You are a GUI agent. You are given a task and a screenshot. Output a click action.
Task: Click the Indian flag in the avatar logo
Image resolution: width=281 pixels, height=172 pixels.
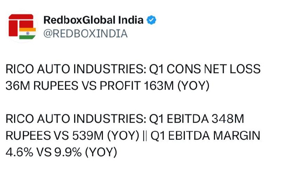point(27,33)
